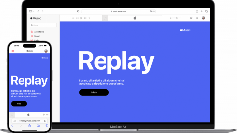
Task: Show the tab overview in MacBook Safari
Action: [x=206, y=11]
